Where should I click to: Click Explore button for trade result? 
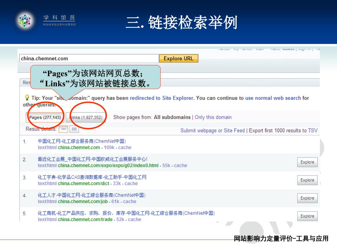click(x=307, y=216)
